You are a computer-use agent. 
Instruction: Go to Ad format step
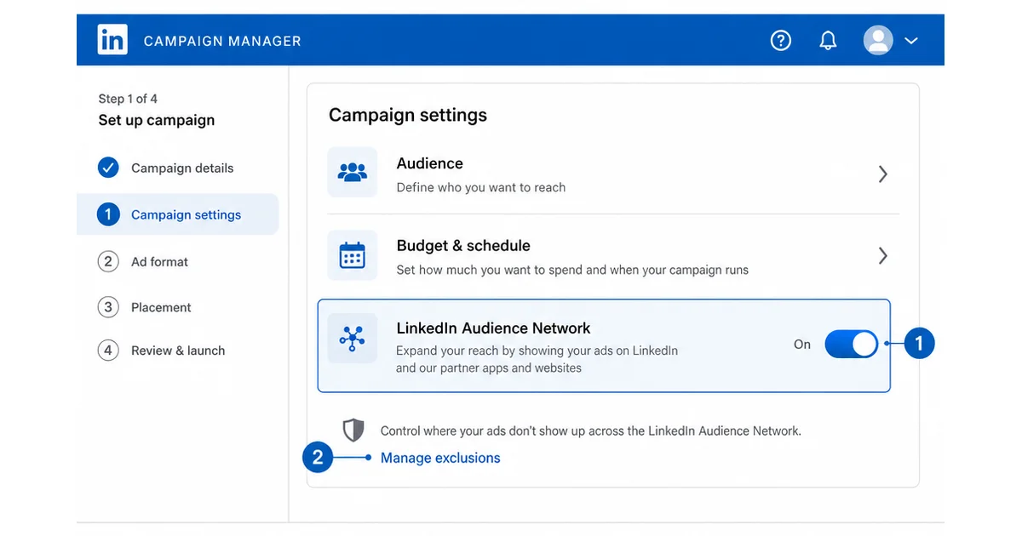click(x=159, y=262)
